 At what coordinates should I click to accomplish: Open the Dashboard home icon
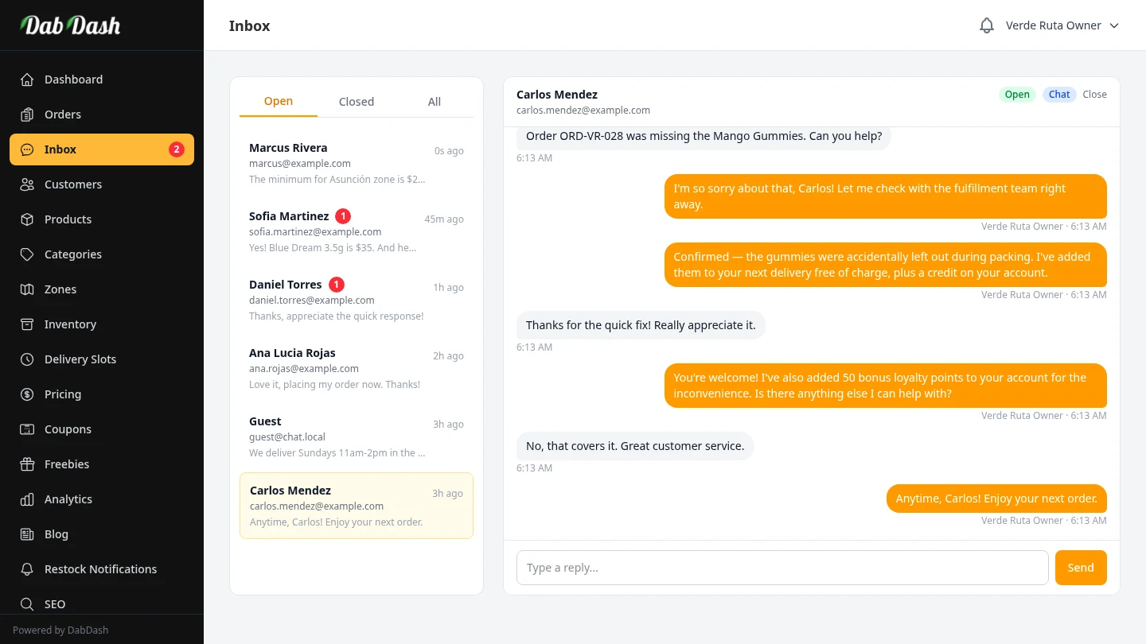[x=27, y=80]
